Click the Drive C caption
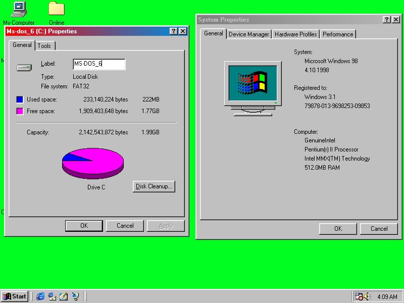The height and width of the screenshot is (303, 404). [96, 187]
